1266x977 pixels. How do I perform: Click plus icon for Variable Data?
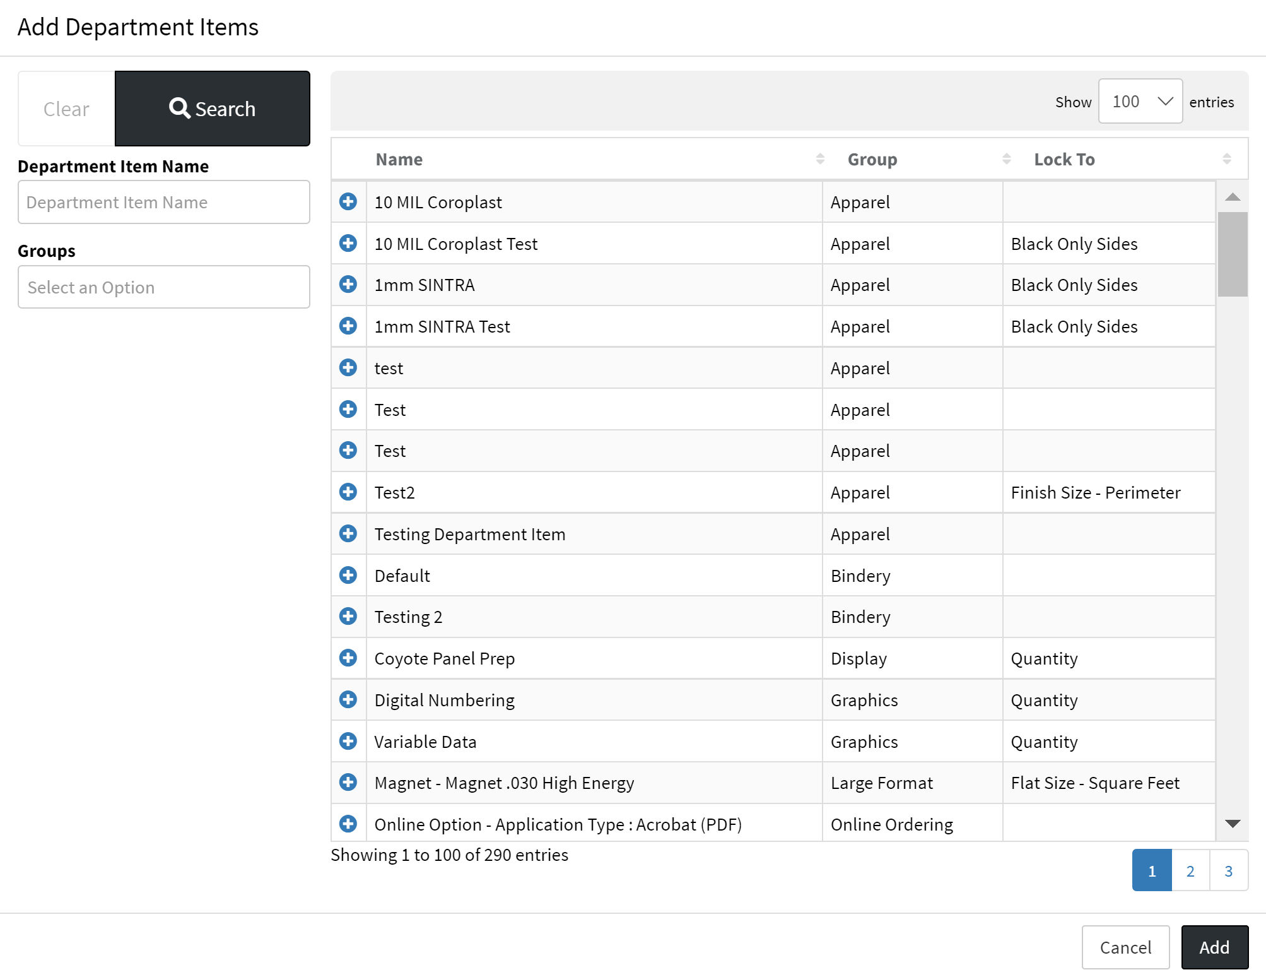coord(348,742)
